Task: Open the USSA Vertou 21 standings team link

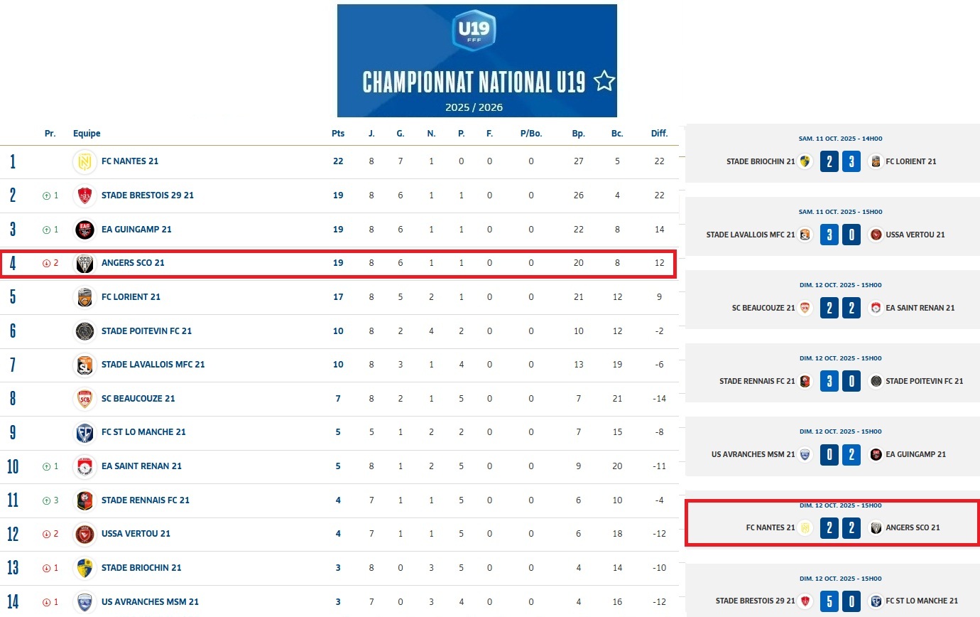Action: [136, 534]
